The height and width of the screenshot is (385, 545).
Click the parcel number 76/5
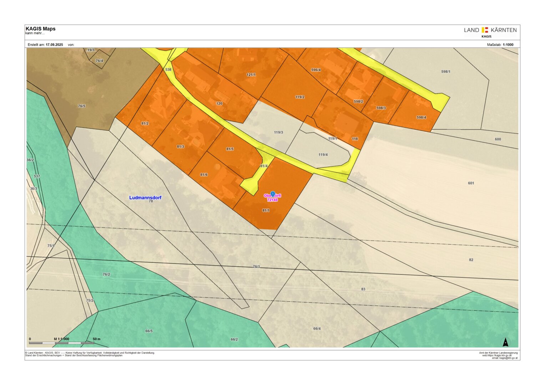coord(82,106)
